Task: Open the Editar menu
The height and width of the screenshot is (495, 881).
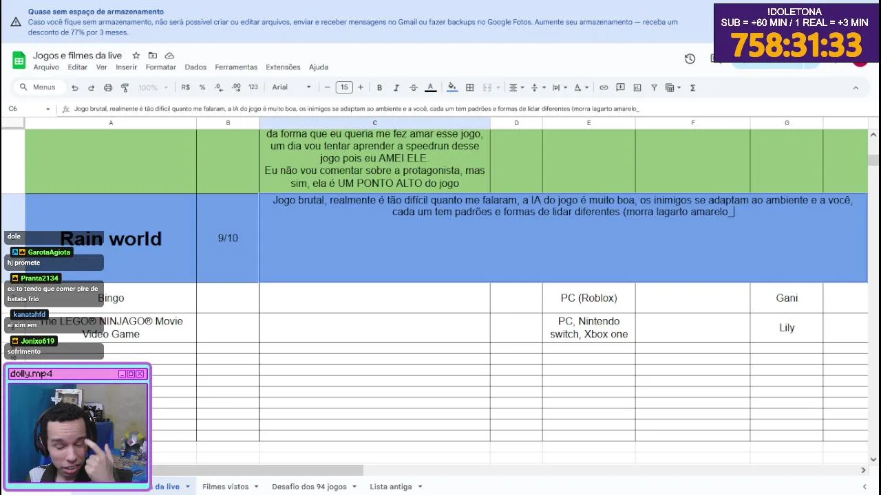Action: tap(78, 67)
